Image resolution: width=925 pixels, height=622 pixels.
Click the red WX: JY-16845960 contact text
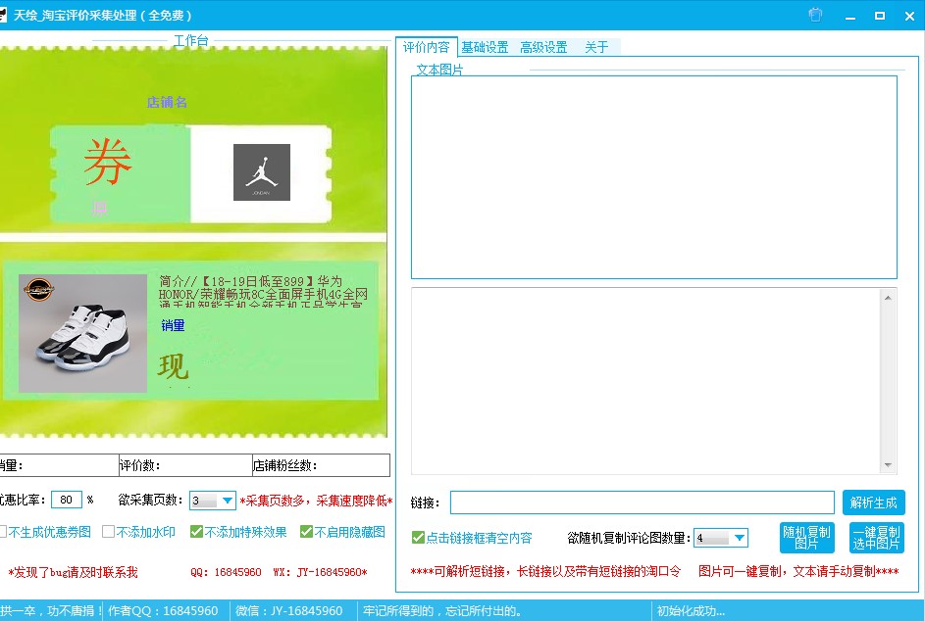321,572
